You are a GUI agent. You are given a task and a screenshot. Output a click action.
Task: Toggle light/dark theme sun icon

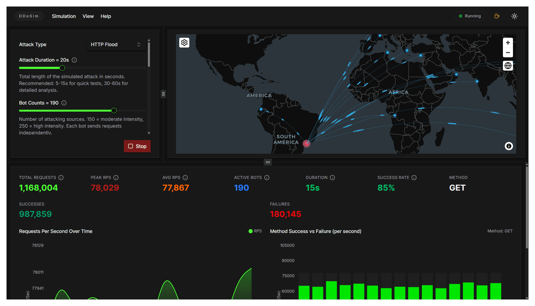[x=514, y=16]
